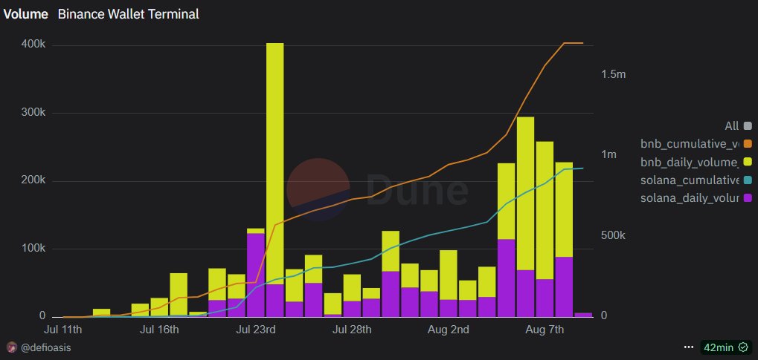Click the purple solana_daily_volume swatch
This screenshot has height=360, width=758.
pos(748,198)
